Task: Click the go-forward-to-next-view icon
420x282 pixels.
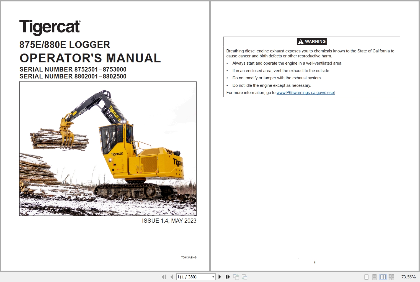Action: tap(244, 277)
